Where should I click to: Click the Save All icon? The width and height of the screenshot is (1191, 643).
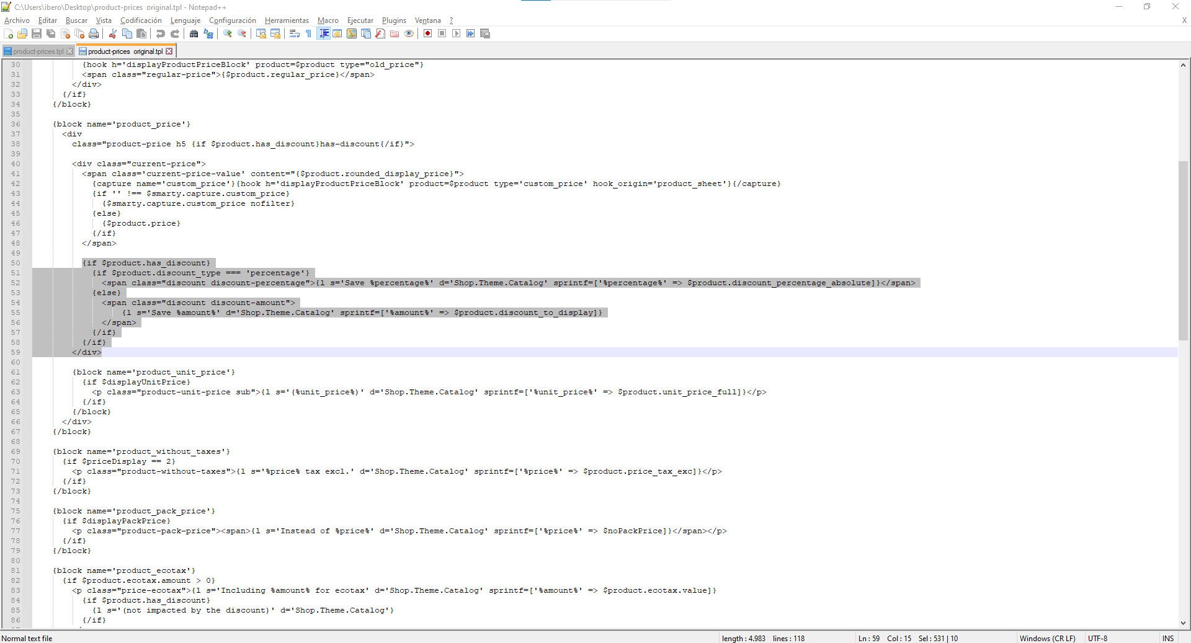point(51,33)
